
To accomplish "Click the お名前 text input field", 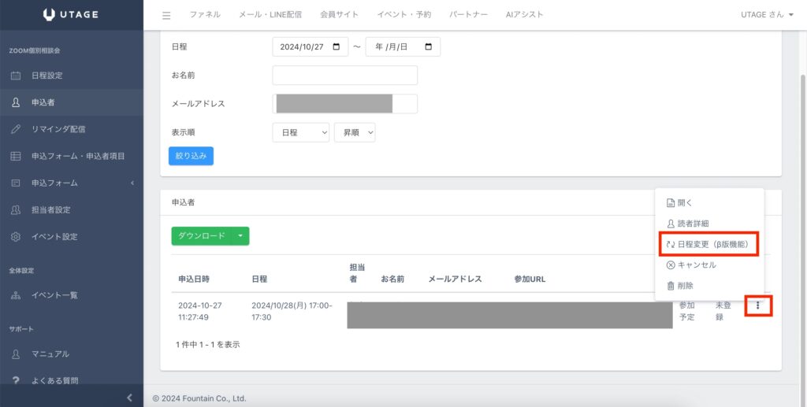I will (345, 75).
